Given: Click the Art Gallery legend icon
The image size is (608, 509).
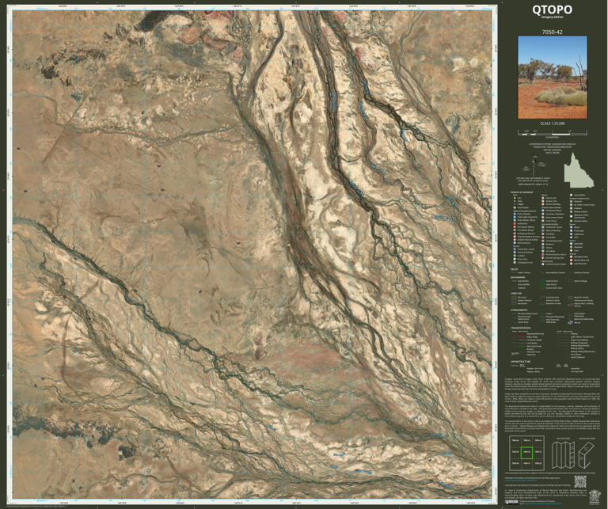Looking at the screenshot, I should pyautogui.click(x=543, y=251).
